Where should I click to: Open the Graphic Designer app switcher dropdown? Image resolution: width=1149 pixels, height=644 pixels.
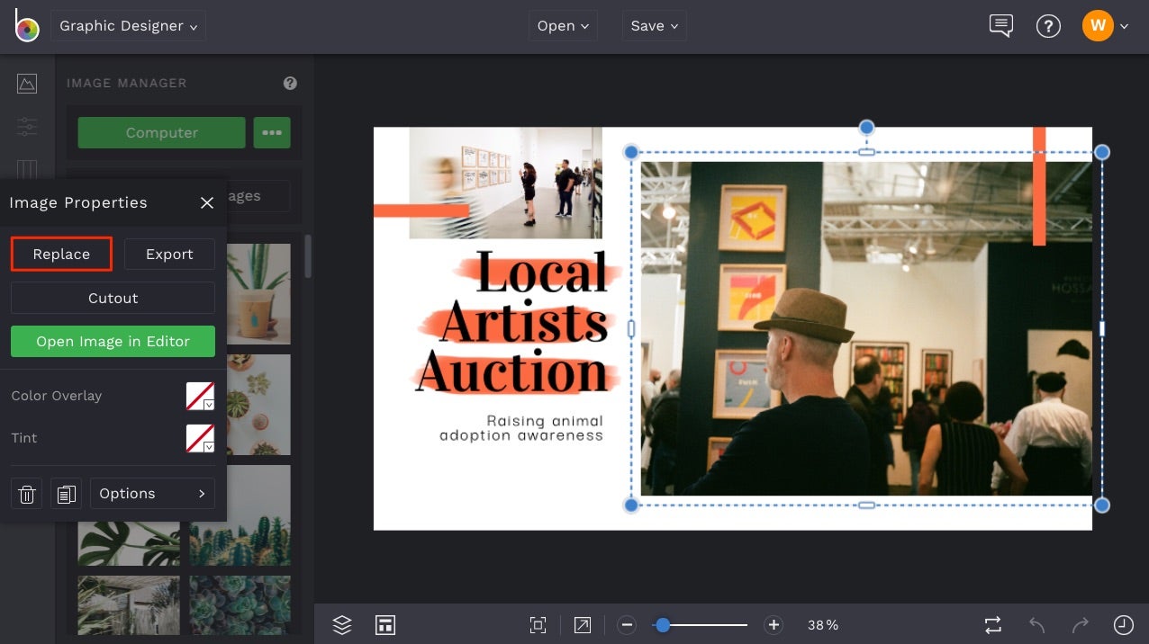point(128,25)
